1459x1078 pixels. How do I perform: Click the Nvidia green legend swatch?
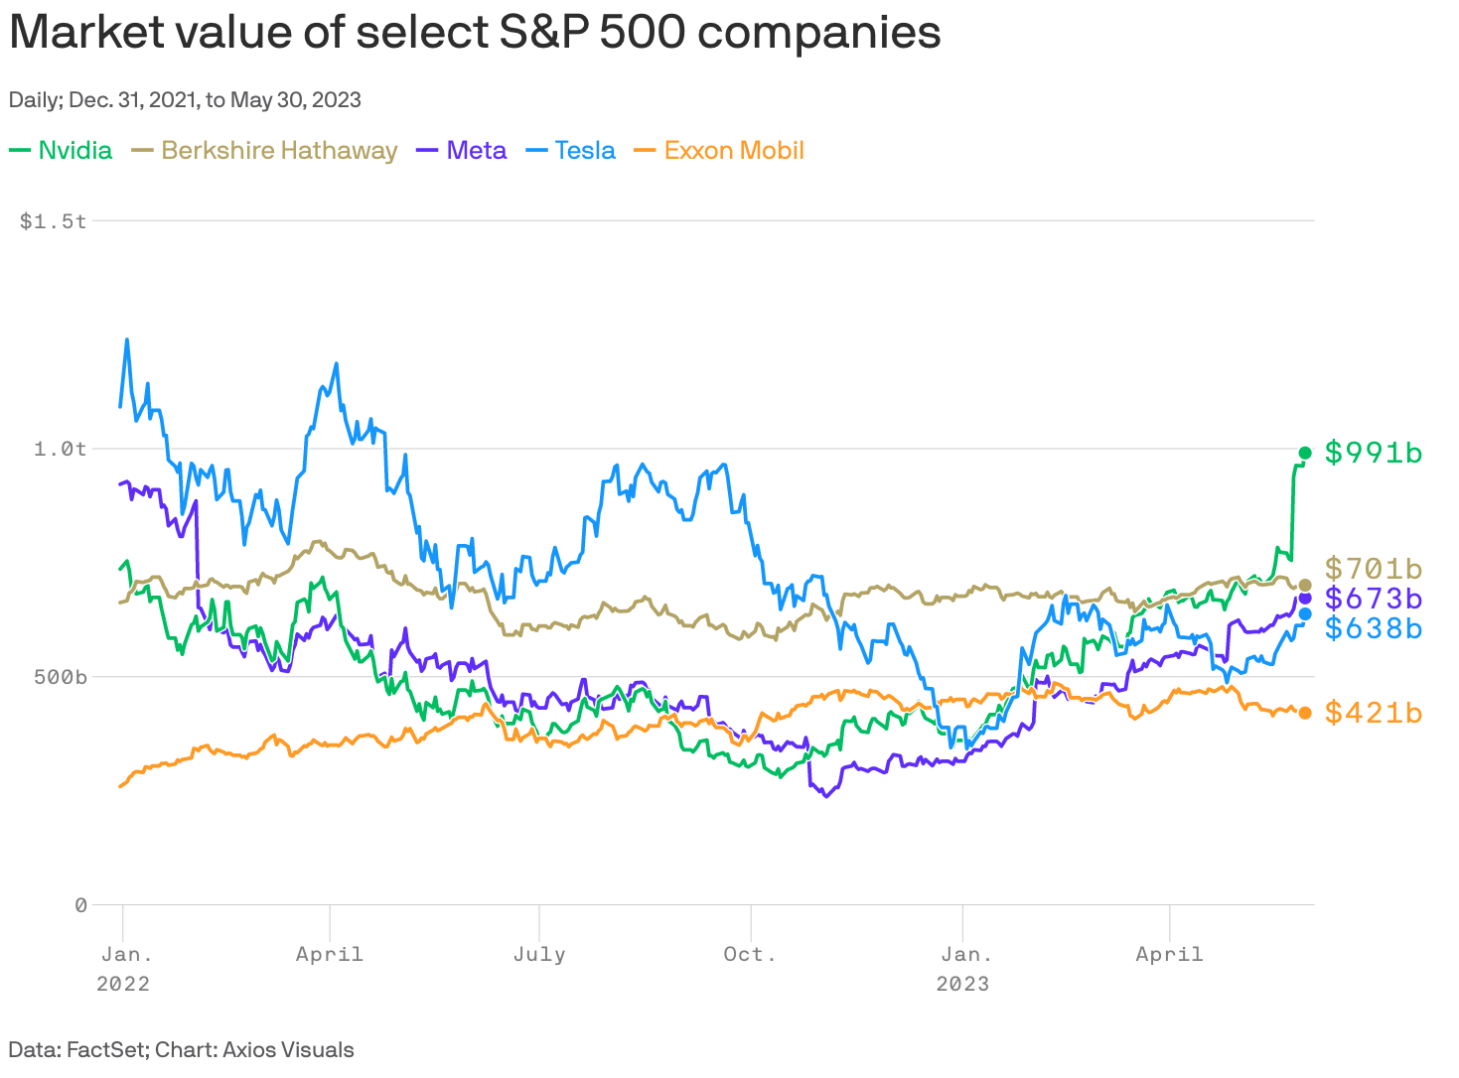pyautogui.click(x=20, y=151)
